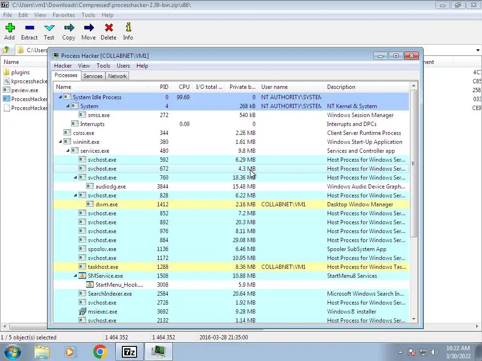
Task: Collapse the wininit.exe tree node
Action: tap(60, 142)
